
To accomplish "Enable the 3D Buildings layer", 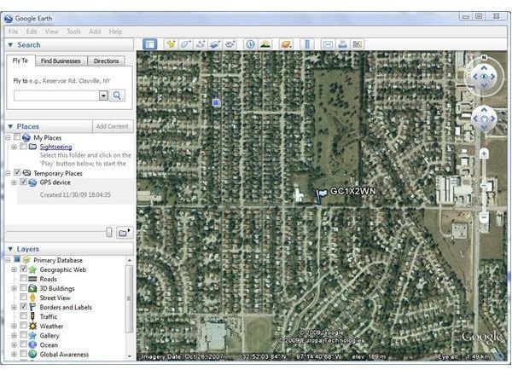I will click(x=23, y=288).
